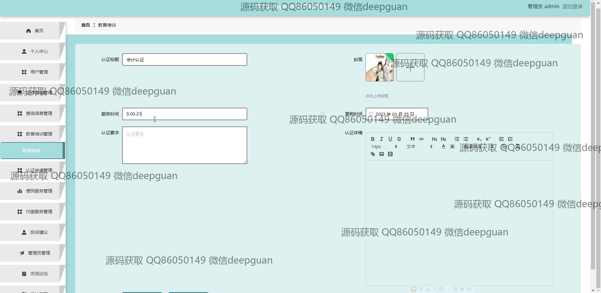Image resolution: width=601 pixels, height=293 pixels.
Task: Open the 更新时间 date field
Action: [397, 114]
